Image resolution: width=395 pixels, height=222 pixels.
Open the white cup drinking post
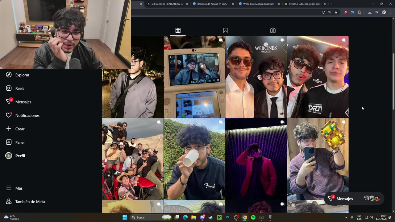coord(194,159)
